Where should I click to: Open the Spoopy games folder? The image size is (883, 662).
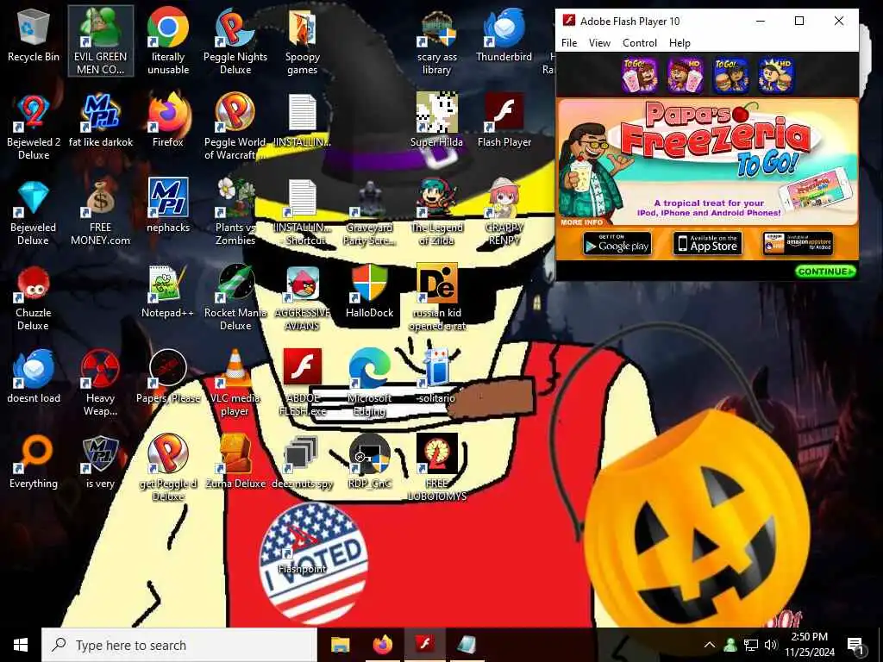[x=303, y=41]
